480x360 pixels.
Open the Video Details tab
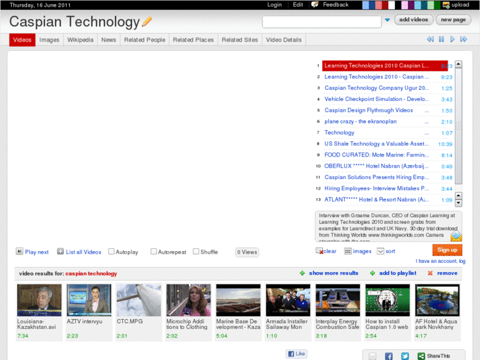[284, 40]
